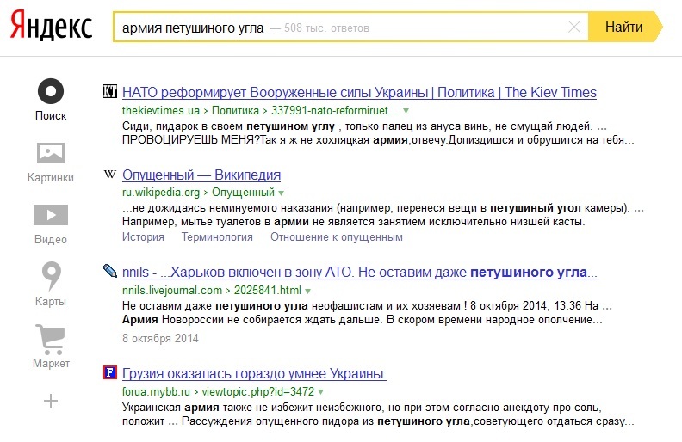Screen dimensions: 682x442
Task: Click the Поиск sidebar label
Action: [x=51, y=116]
